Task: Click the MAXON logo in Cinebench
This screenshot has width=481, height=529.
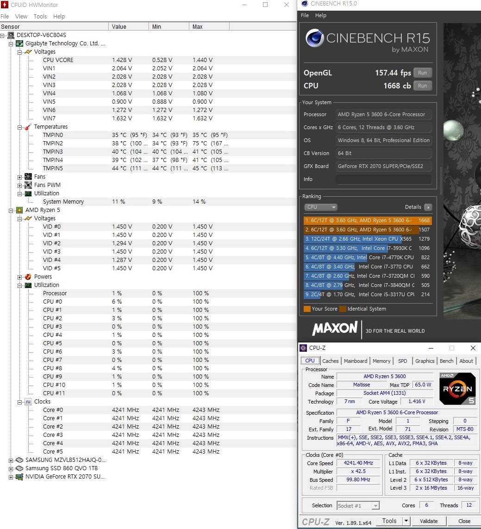Action: [x=335, y=328]
